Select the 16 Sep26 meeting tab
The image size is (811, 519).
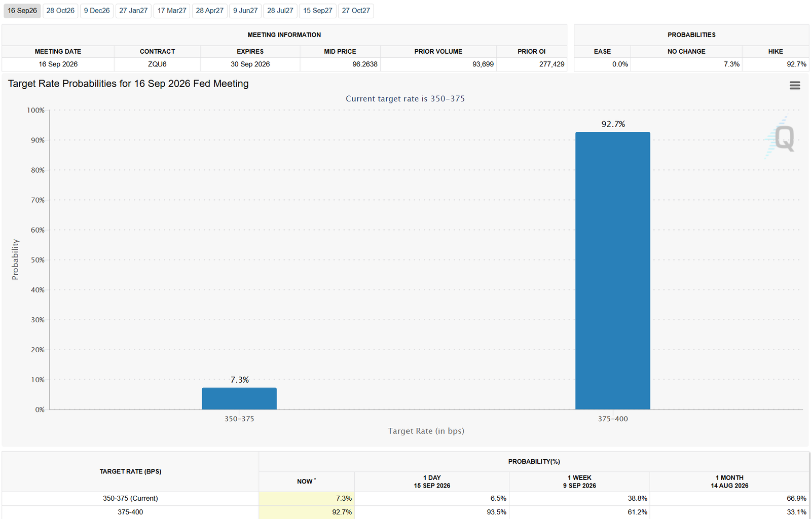(22, 11)
